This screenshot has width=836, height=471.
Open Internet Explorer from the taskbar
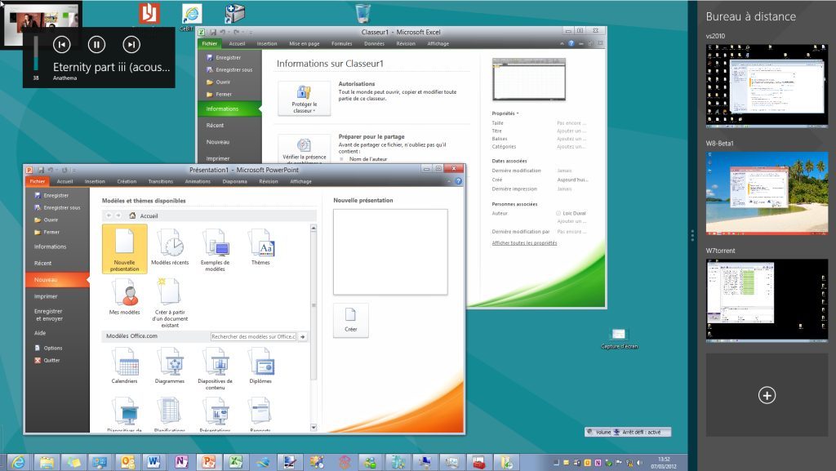click(x=18, y=462)
